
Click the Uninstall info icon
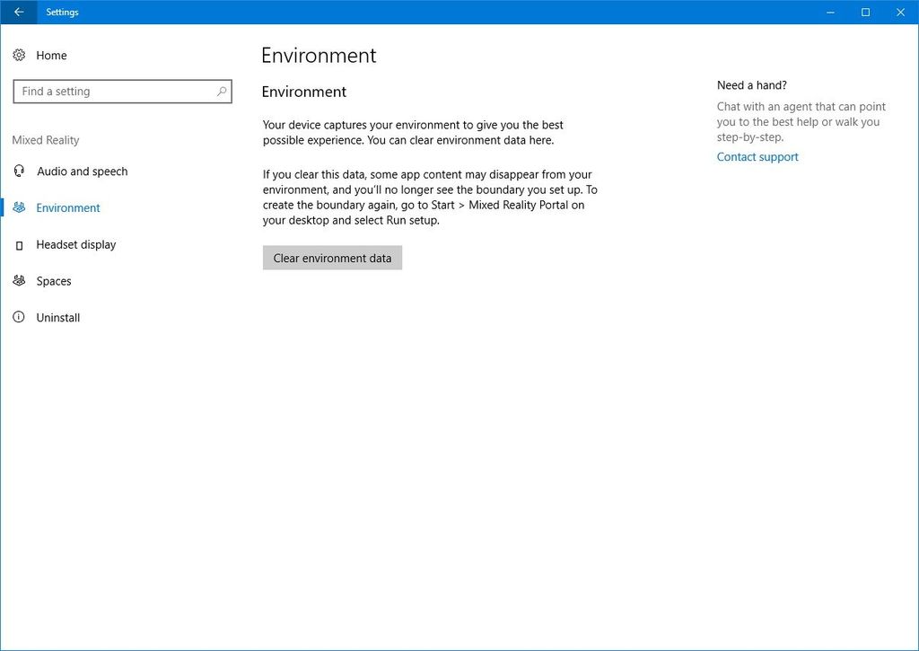click(19, 317)
